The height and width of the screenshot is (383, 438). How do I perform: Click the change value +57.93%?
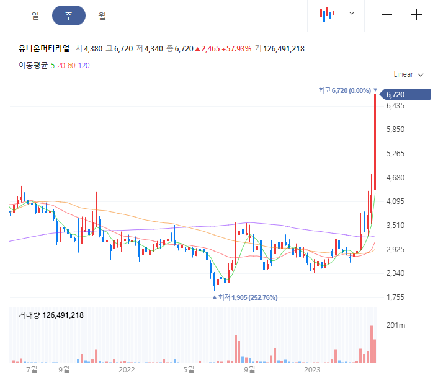pyautogui.click(x=236, y=49)
